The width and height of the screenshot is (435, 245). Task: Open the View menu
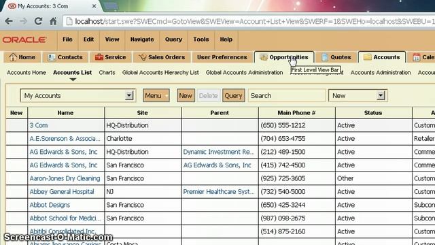(112, 39)
